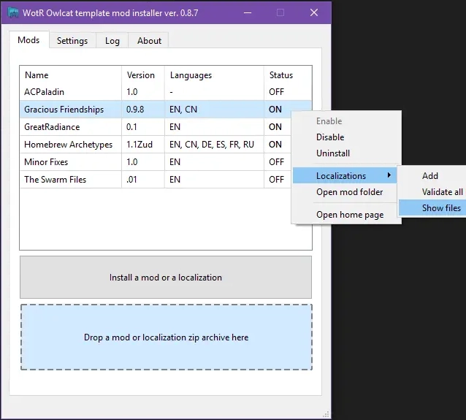Minimize the mod installer window
The height and width of the screenshot is (420, 466).
point(248,12)
